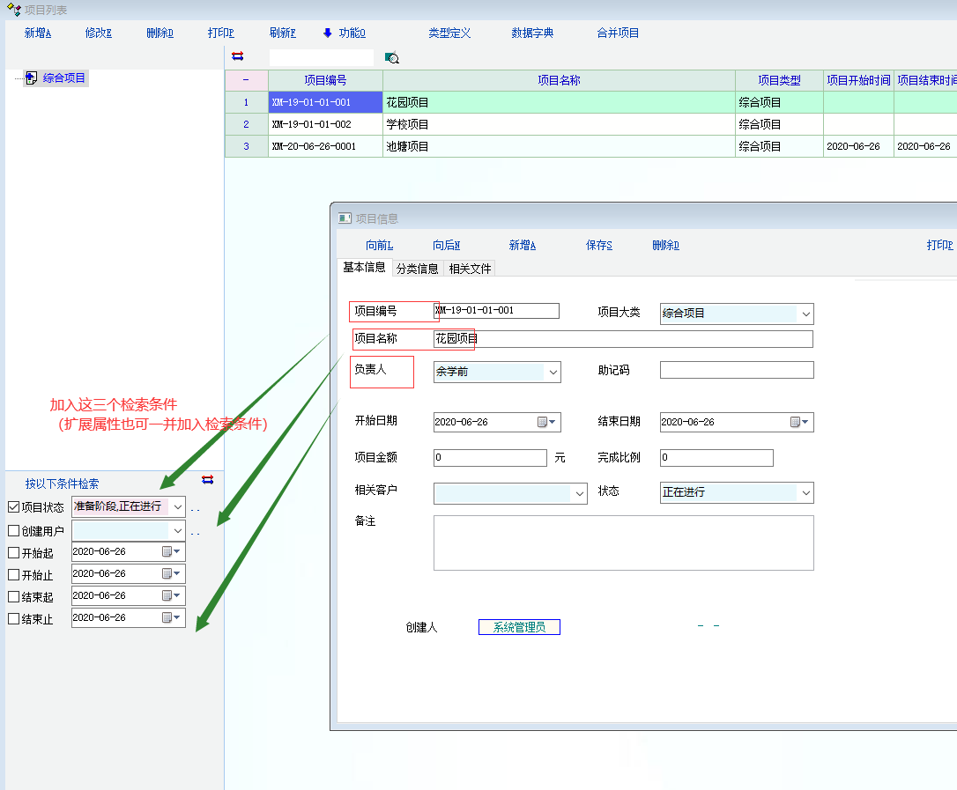Click the 合并项目 button in top toolbar
The height and width of the screenshot is (790, 957).
(618, 33)
